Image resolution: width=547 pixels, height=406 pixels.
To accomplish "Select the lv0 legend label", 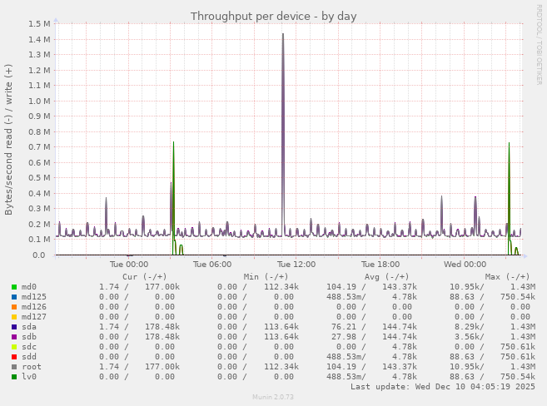I will tap(29, 377).
